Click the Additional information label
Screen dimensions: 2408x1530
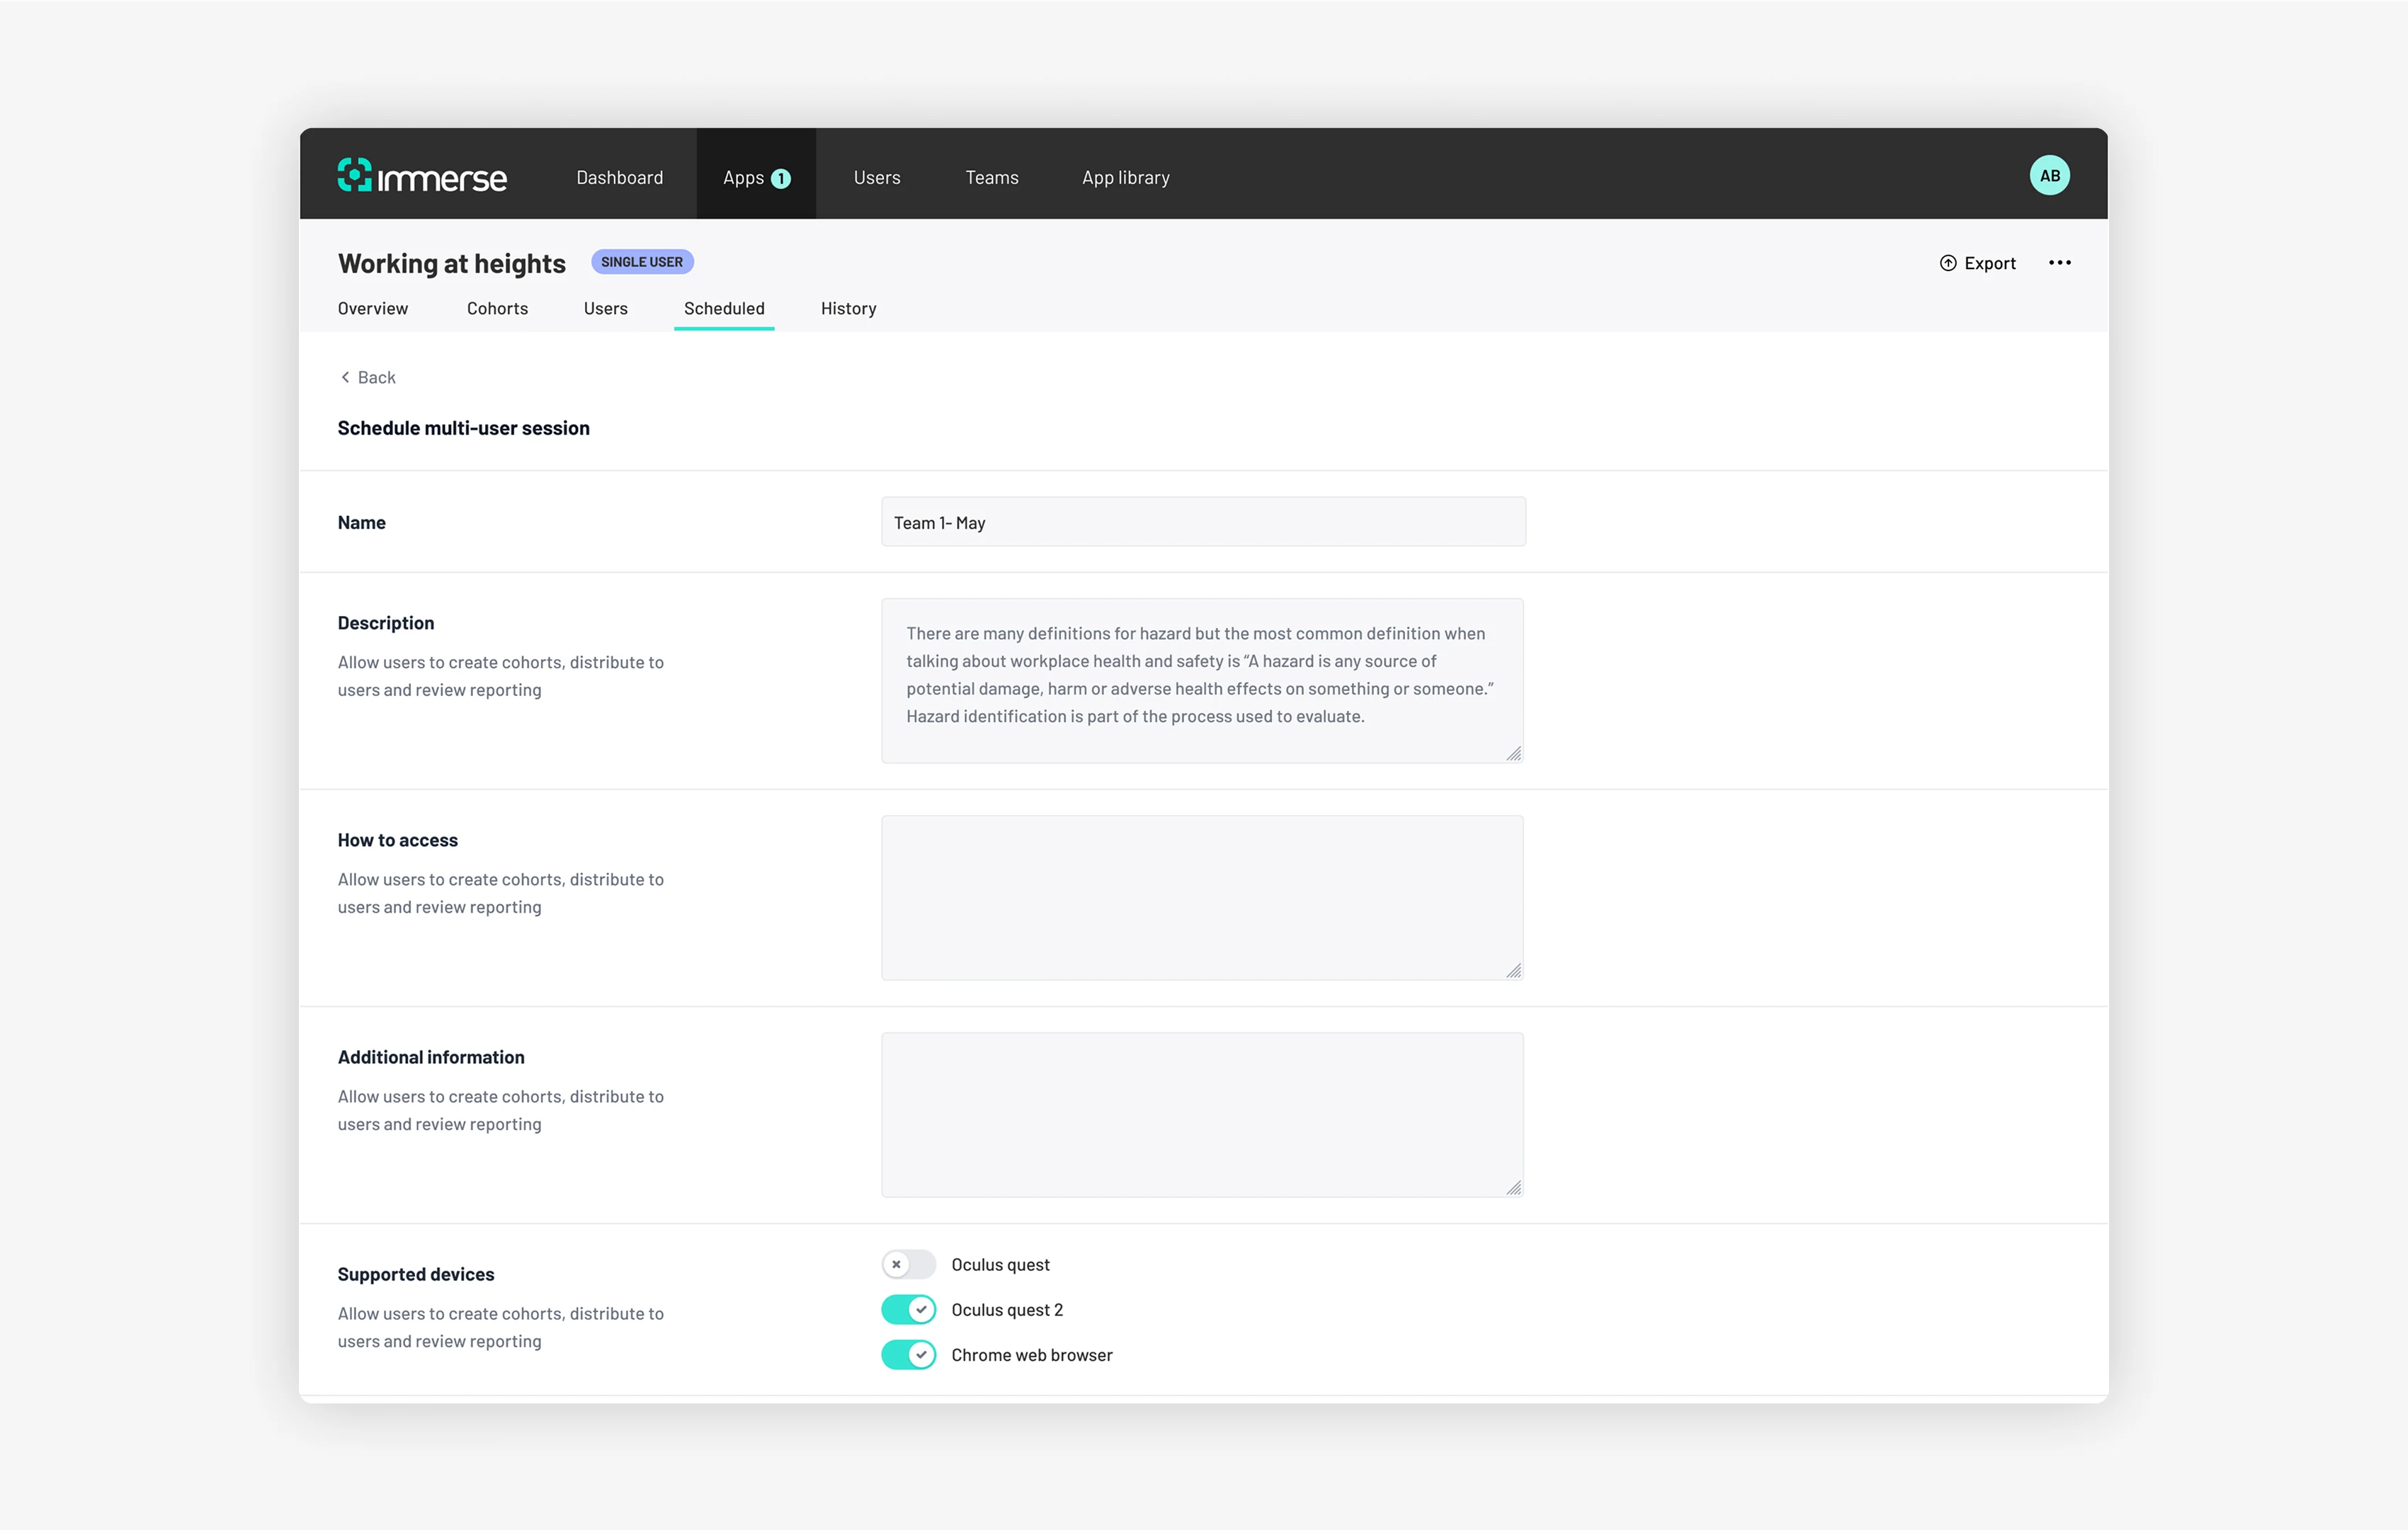(x=430, y=1057)
